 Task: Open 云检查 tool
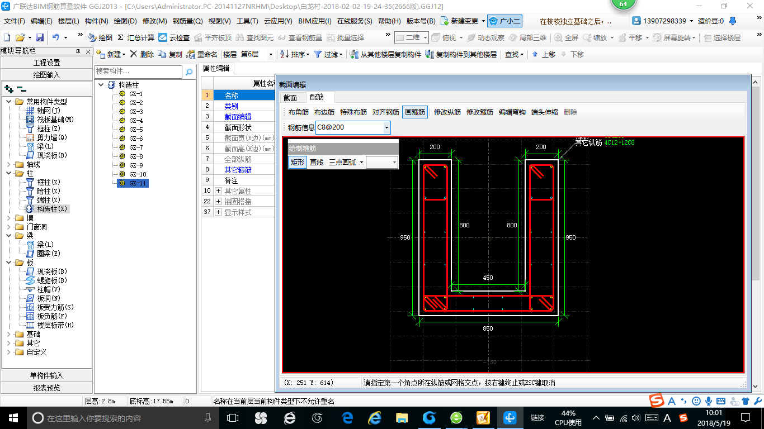(x=174, y=37)
